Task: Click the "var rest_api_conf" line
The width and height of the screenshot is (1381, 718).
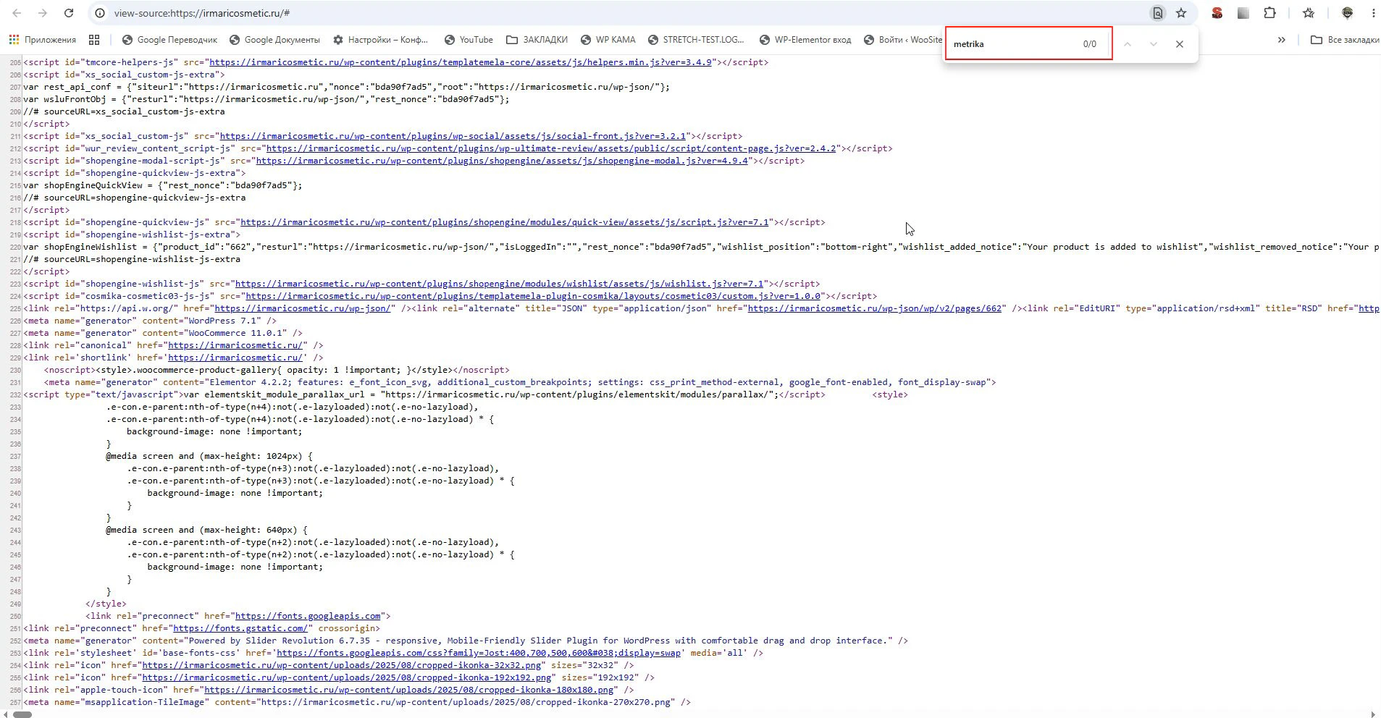Action: pos(346,87)
